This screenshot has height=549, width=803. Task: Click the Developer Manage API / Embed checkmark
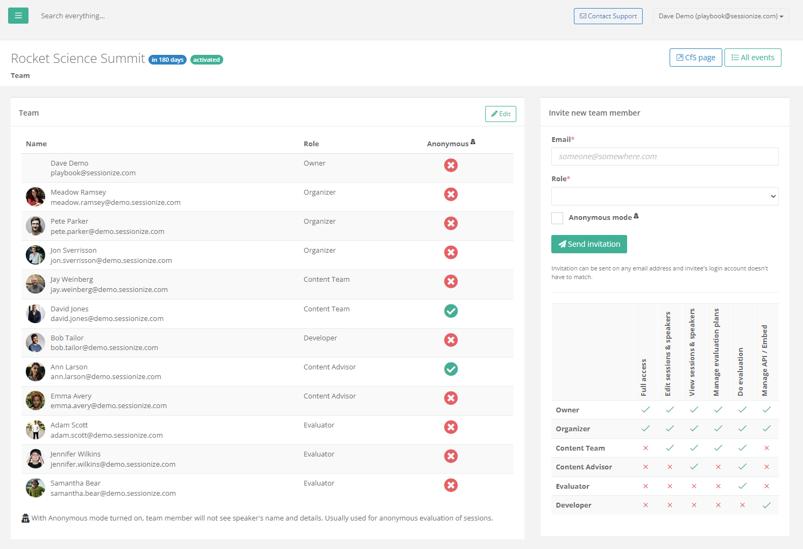coord(766,505)
